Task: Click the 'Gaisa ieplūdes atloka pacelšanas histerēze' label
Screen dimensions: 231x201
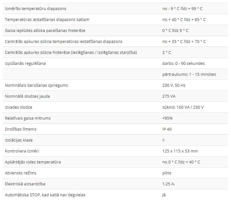Action: (45, 30)
